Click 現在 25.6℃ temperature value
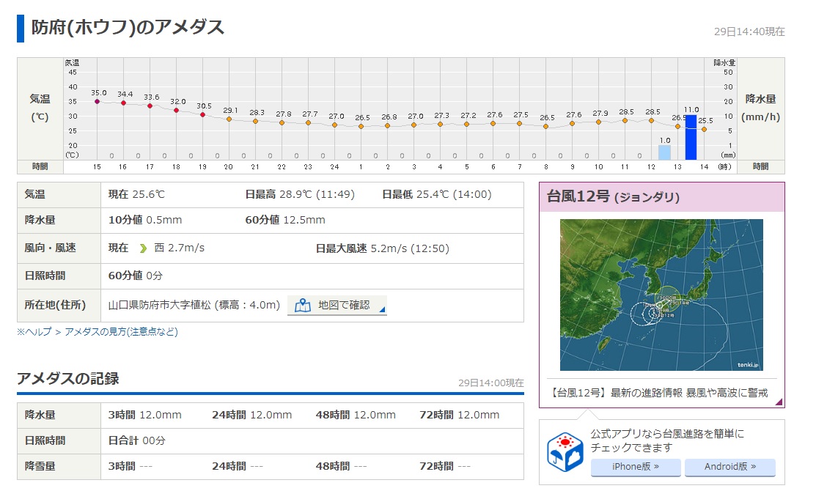This screenshot has width=816, height=502. click(136, 194)
